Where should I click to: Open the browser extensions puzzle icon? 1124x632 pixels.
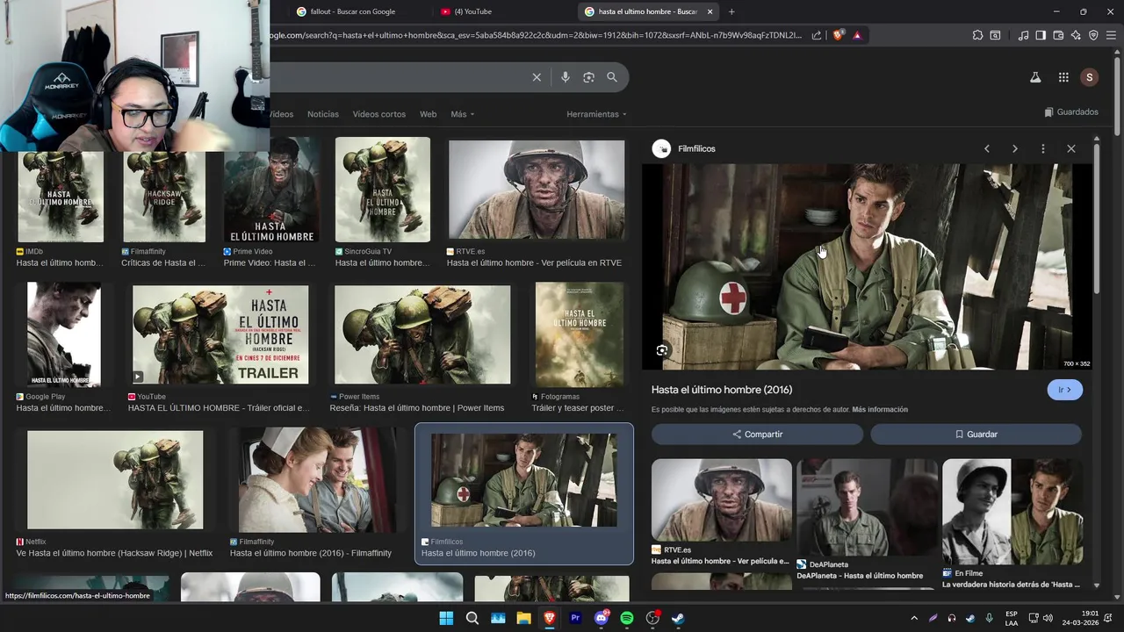point(977,35)
